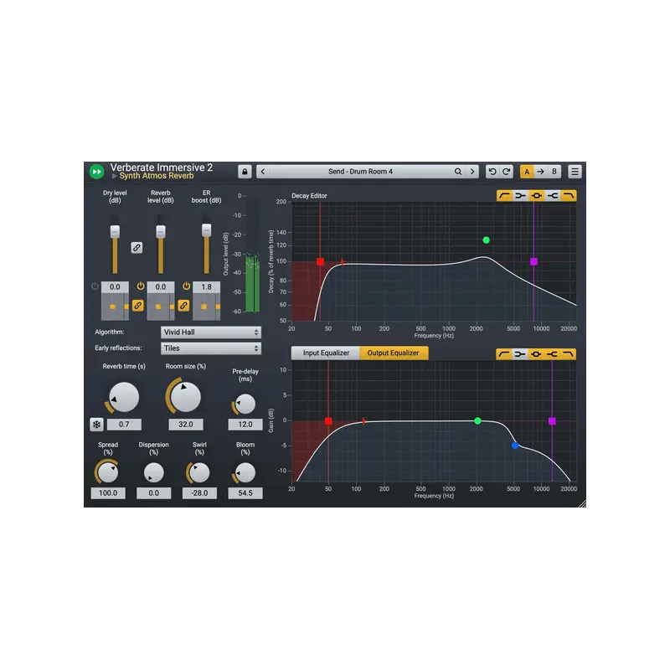Image resolution: width=670 pixels, height=670 pixels.
Task: Click the Bloom knob
Action: pos(245,472)
